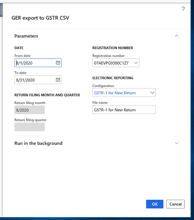194x220 pixels.
Task: Click the 'Registration number' field label
Action: tap(109, 56)
